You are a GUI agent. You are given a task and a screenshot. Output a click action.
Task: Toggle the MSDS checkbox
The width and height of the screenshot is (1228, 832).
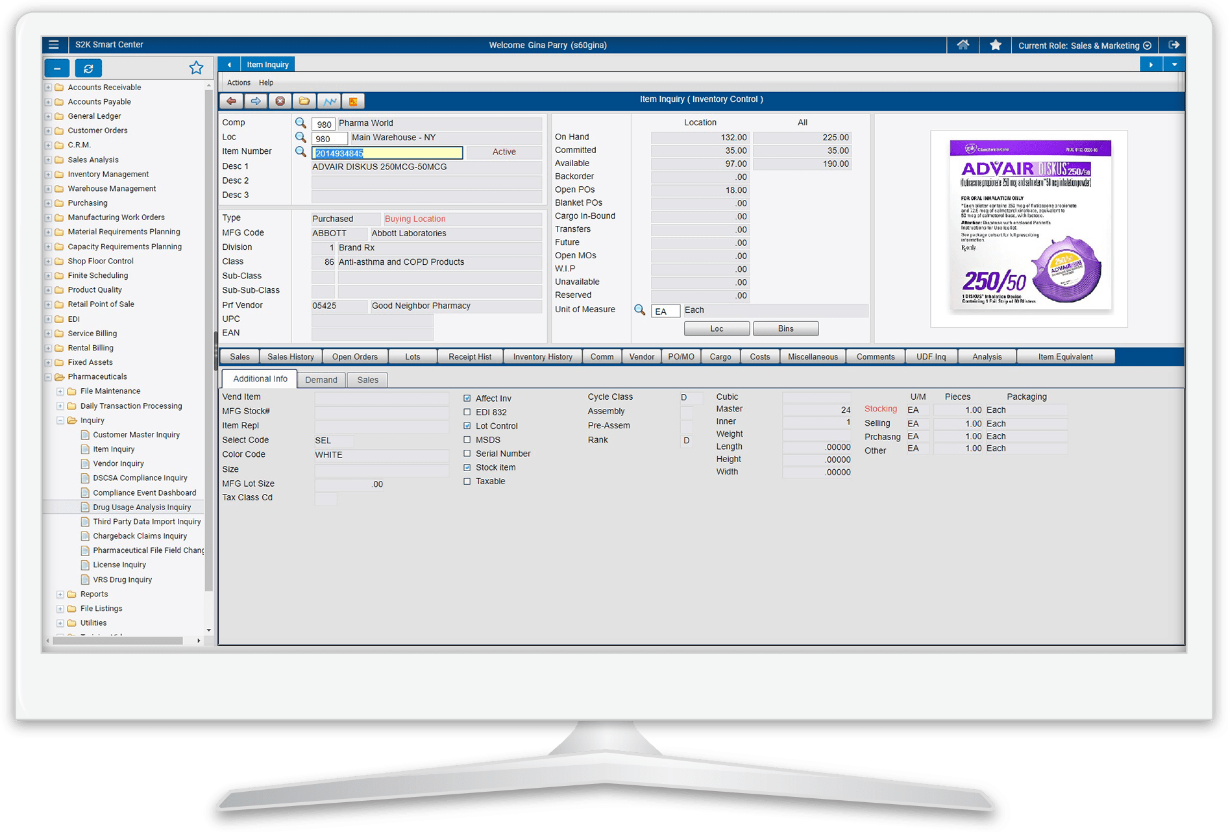[x=467, y=439]
